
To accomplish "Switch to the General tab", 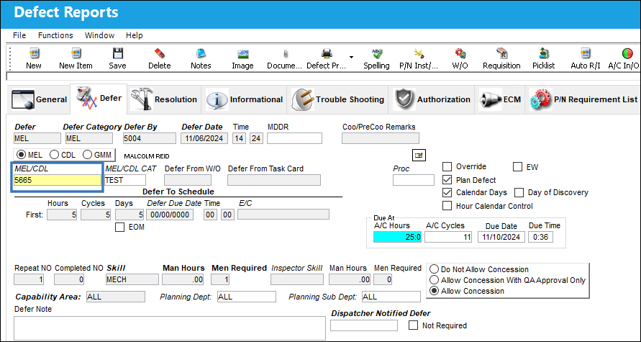I will (x=38, y=99).
